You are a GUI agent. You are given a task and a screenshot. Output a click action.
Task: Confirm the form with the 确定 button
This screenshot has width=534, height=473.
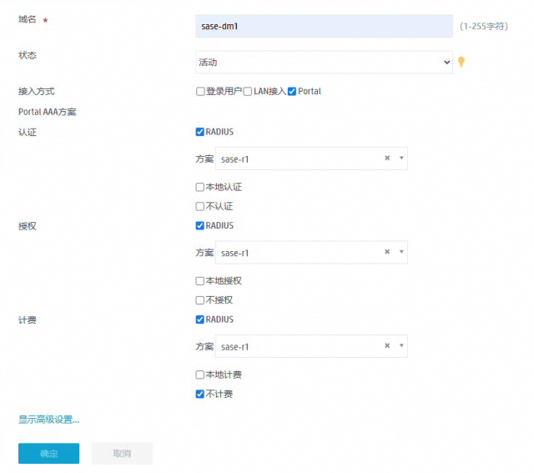pos(48,453)
